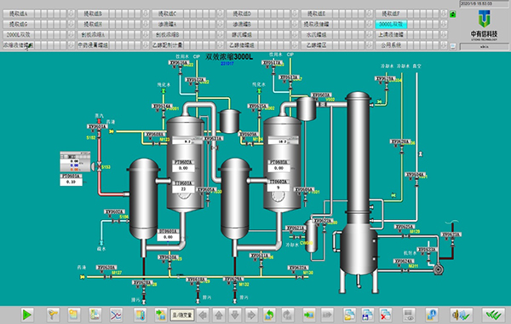Screen dimensions: 511x324
Task: Expand the arrow beside 公用系统 row
Action: click(x=444, y=45)
